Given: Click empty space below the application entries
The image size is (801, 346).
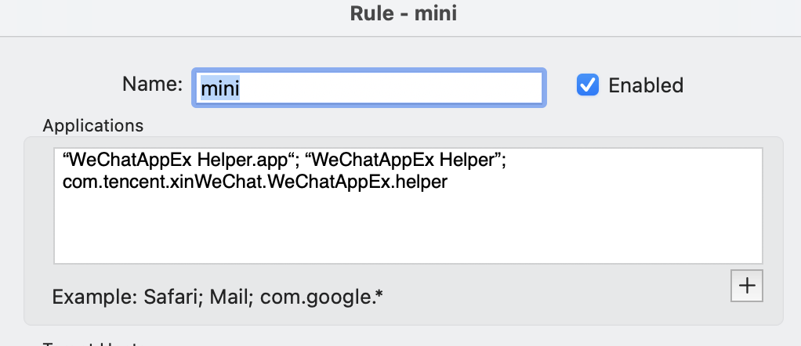Looking at the screenshot, I should [x=408, y=231].
